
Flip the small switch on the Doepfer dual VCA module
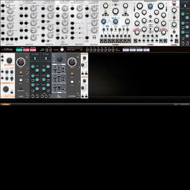coord(47,22)
